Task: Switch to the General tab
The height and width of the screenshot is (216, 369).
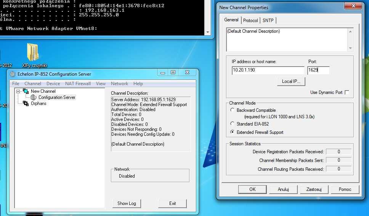Action: [x=231, y=20]
